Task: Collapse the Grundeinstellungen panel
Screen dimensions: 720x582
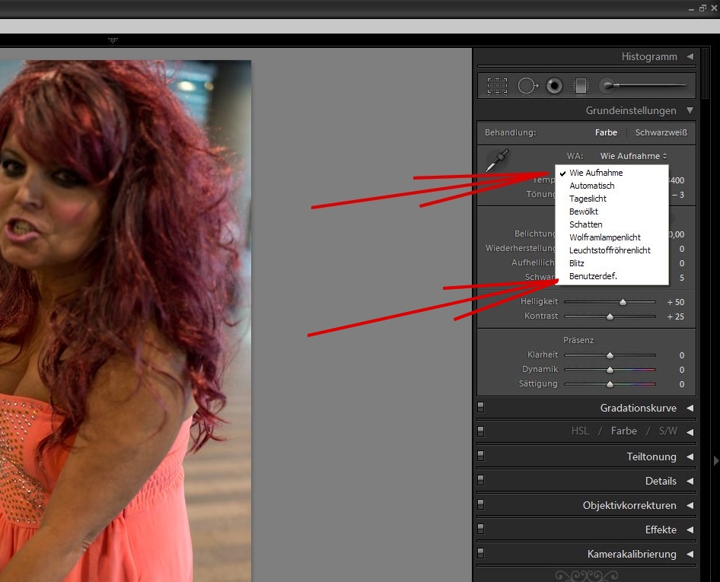Action: coord(690,111)
